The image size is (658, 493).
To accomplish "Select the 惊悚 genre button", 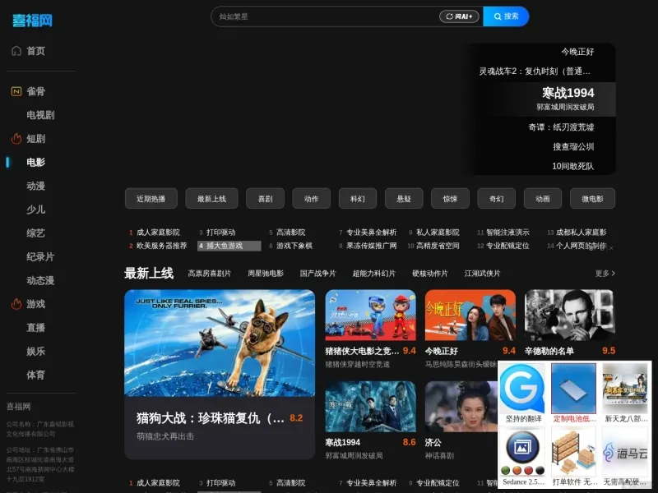I will [450, 199].
